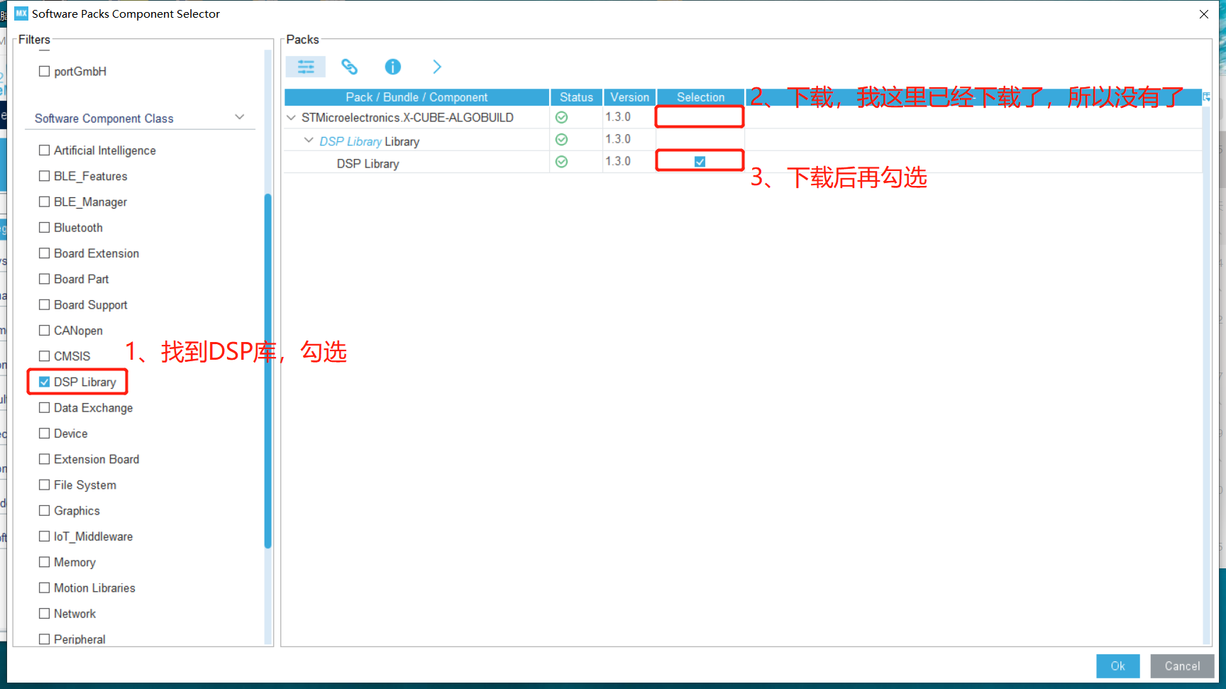Viewport: 1226px width, 689px height.
Task: Enable the Motion Libraries filter
Action: coord(45,588)
